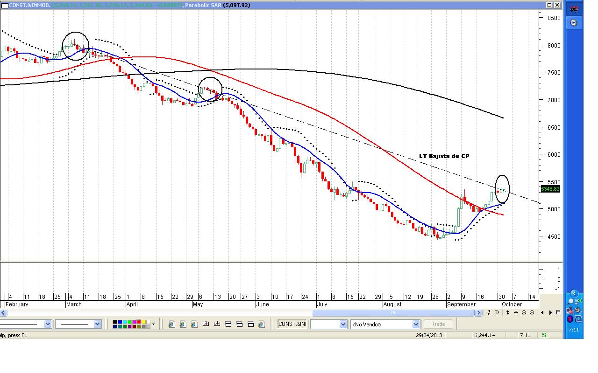
Task: Click the 'D' daily periodicity icon
Action: (497, 313)
